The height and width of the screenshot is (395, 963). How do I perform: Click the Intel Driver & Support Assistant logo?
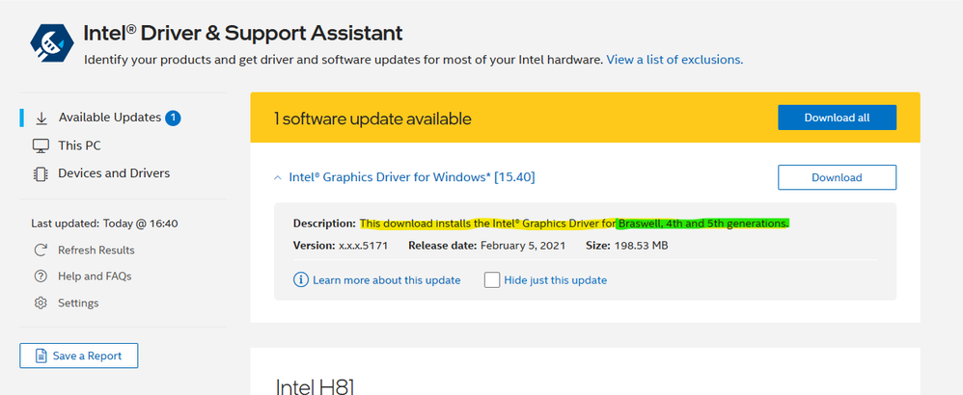52,43
